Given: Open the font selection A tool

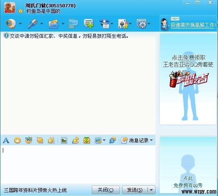Looking at the screenshot, I should click(6, 141).
